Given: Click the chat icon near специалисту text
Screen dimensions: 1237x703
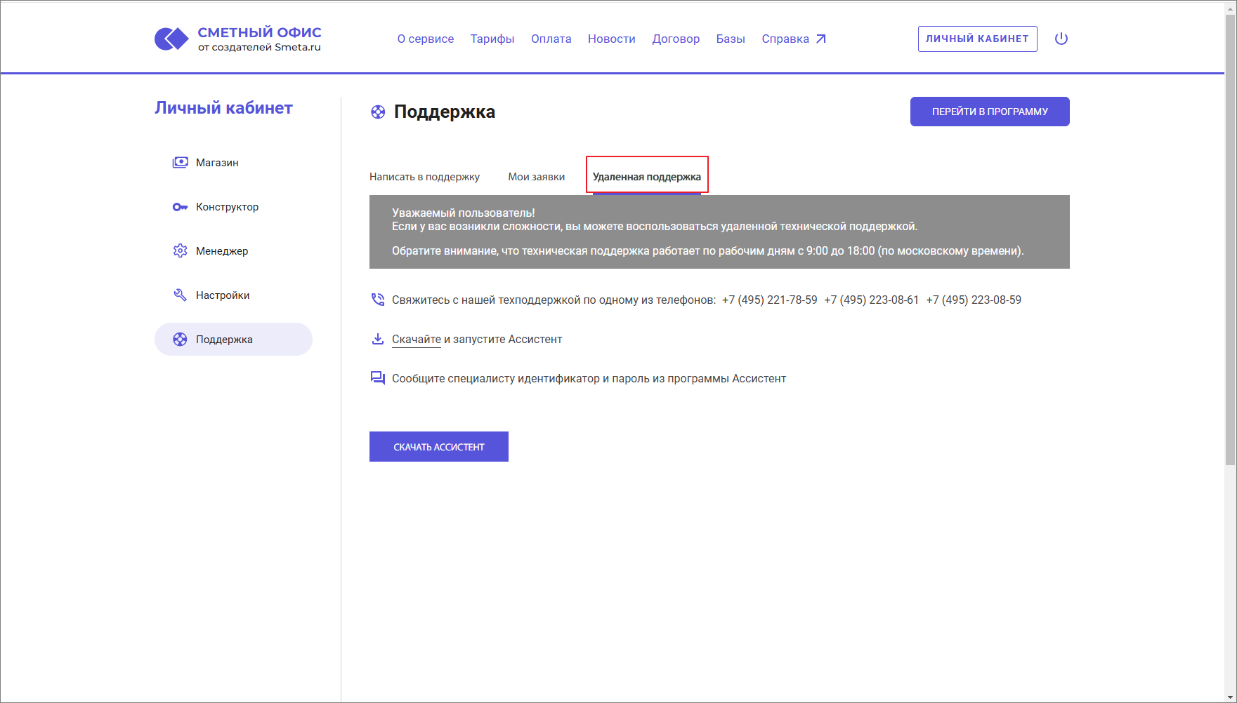Looking at the screenshot, I should coord(378,378).
